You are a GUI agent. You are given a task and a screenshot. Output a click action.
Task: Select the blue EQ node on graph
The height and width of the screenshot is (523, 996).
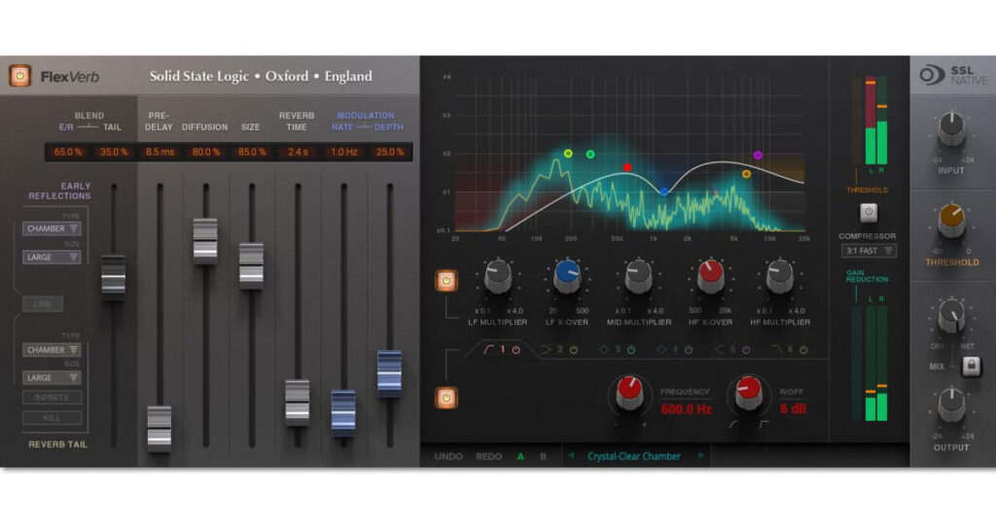(x=664, y=192)
